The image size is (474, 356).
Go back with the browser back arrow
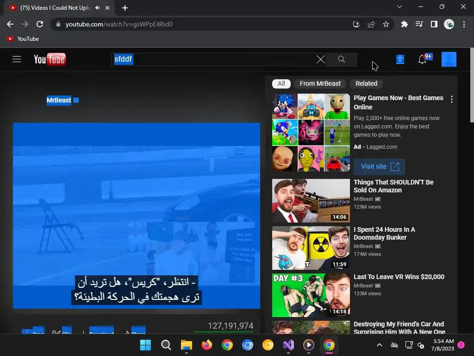[x=10, y=24]
